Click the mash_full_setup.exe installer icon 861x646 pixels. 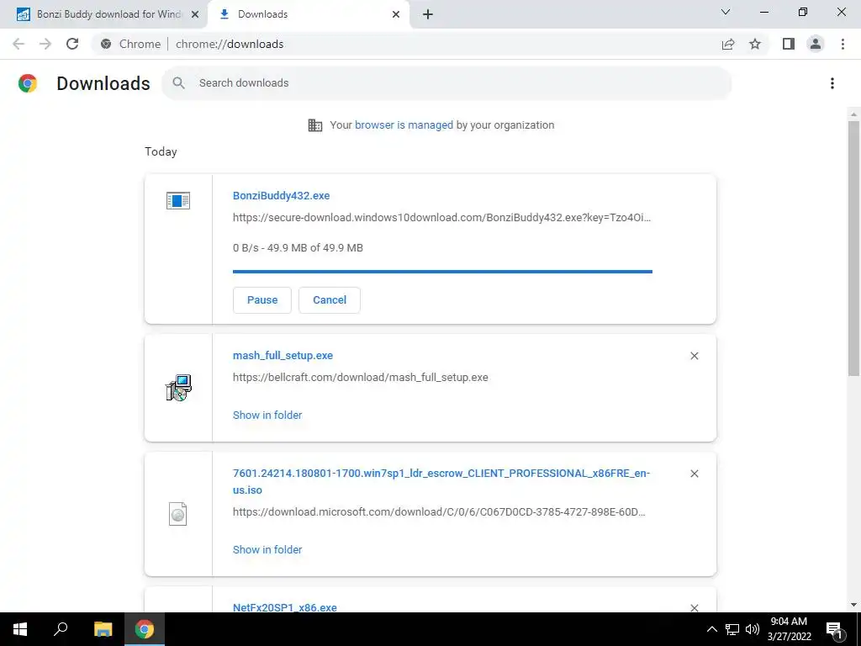pos(178,388)
